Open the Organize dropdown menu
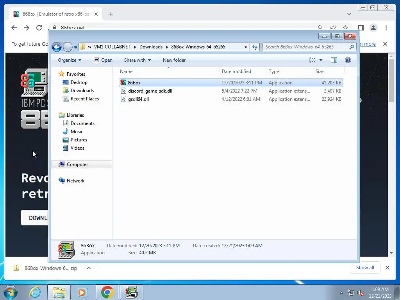This screenshot has width=400, height=300. tap(70, 60)
